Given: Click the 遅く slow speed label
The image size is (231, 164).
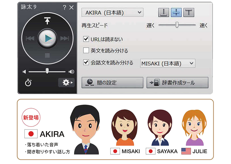Looking at the screenshot, I should coord(150,26).
